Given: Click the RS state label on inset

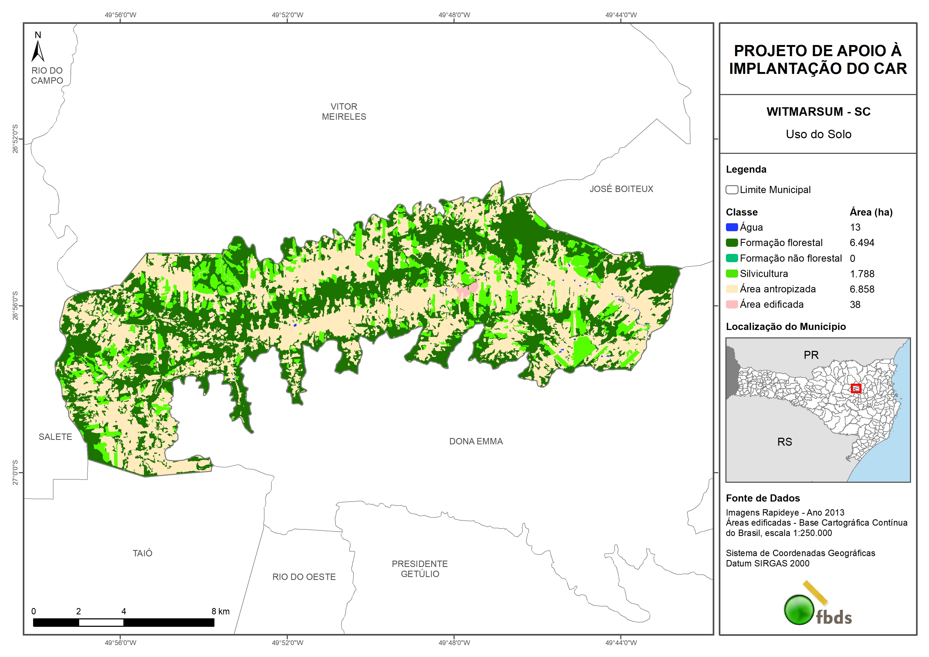Looking at the screenshot, I should pyautogui.click(x=784, y=442).
